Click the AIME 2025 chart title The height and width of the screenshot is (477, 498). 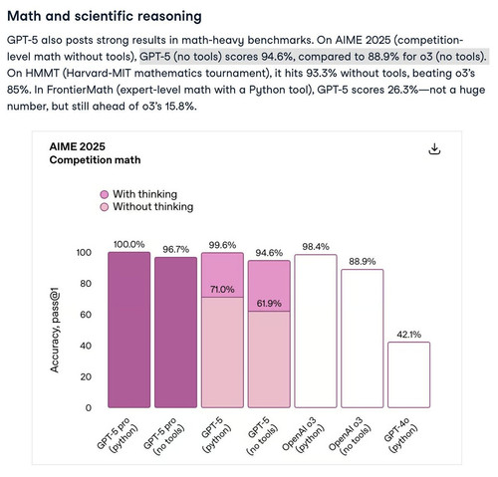[78, 146]
